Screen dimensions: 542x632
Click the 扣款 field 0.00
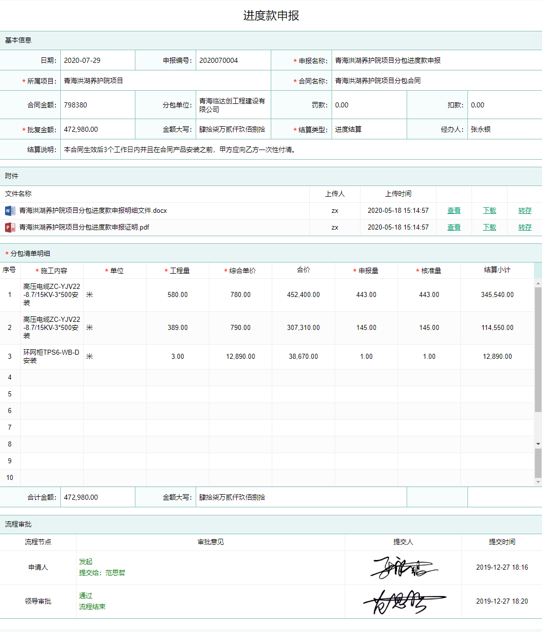pos(504,105)
